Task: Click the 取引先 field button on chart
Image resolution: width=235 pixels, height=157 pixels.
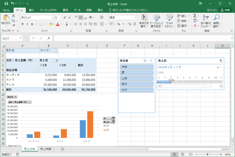Action: (12, 97)
